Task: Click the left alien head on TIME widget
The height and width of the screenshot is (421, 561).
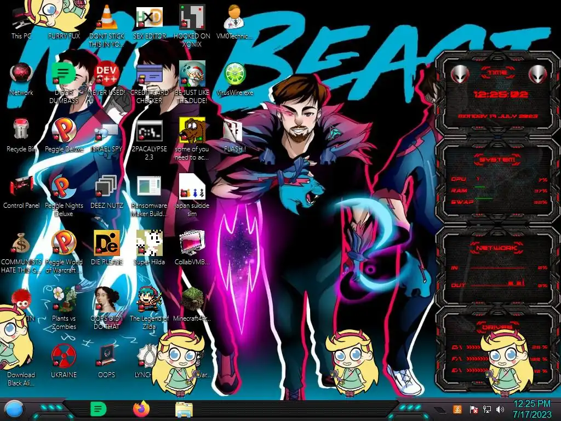Action: pos(460,75)
